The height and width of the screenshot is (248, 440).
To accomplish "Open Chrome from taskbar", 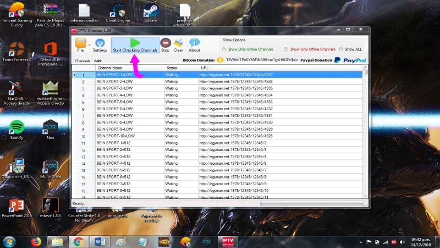I will [x=79, y=242].
